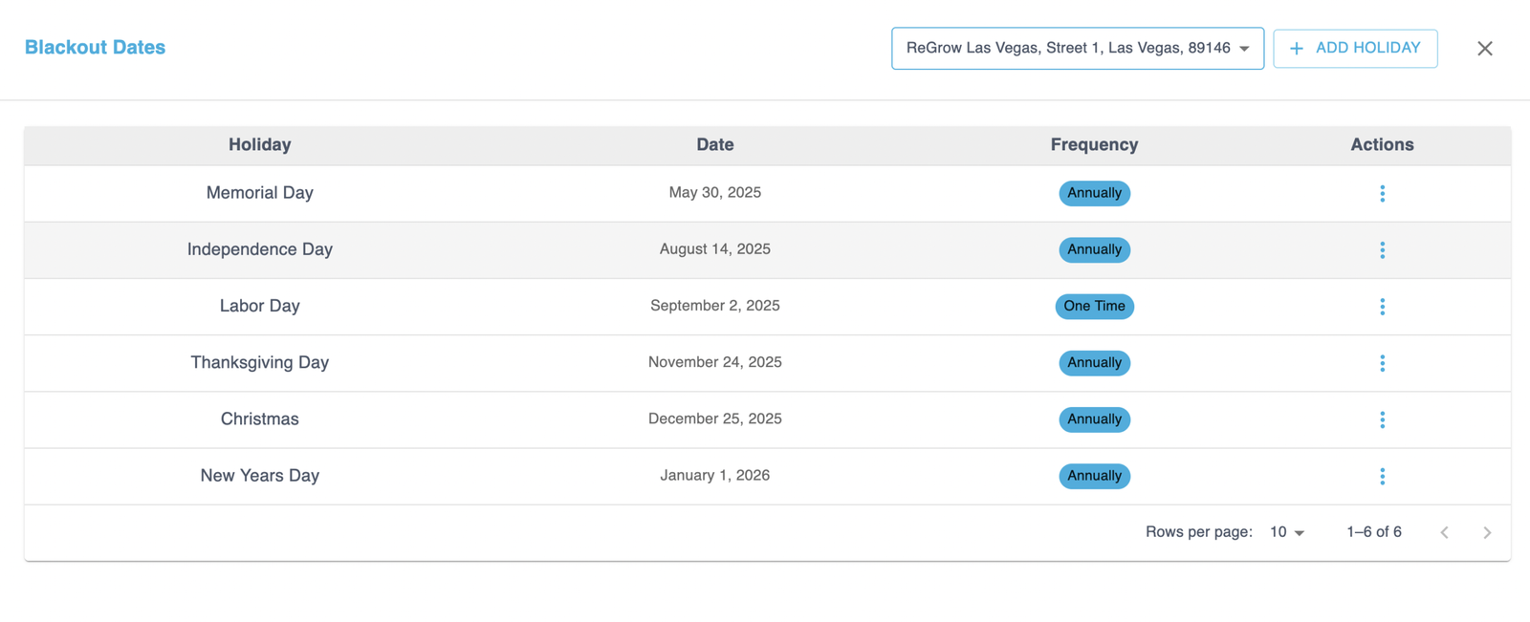Image resolution: width=1530 pixels, height=622 pixels.
Task: Click the January 1, 2026 date cell
Action: (715, 476)
